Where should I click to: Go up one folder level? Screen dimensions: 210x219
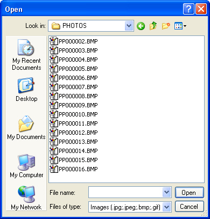point(153,26)
